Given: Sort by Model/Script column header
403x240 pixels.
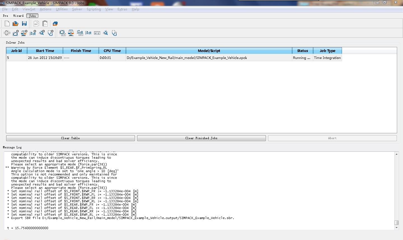Looking at the screenshot, I should coord(209,51).
